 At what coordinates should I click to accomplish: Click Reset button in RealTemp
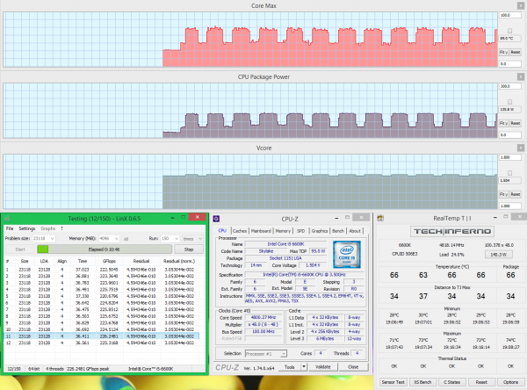pos(481,382)
